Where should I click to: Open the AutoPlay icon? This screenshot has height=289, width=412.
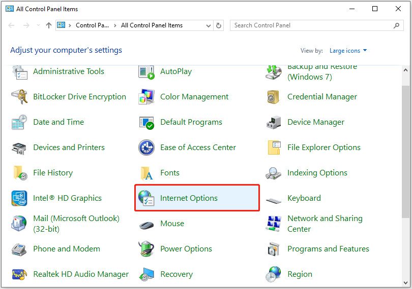point(146,73)
